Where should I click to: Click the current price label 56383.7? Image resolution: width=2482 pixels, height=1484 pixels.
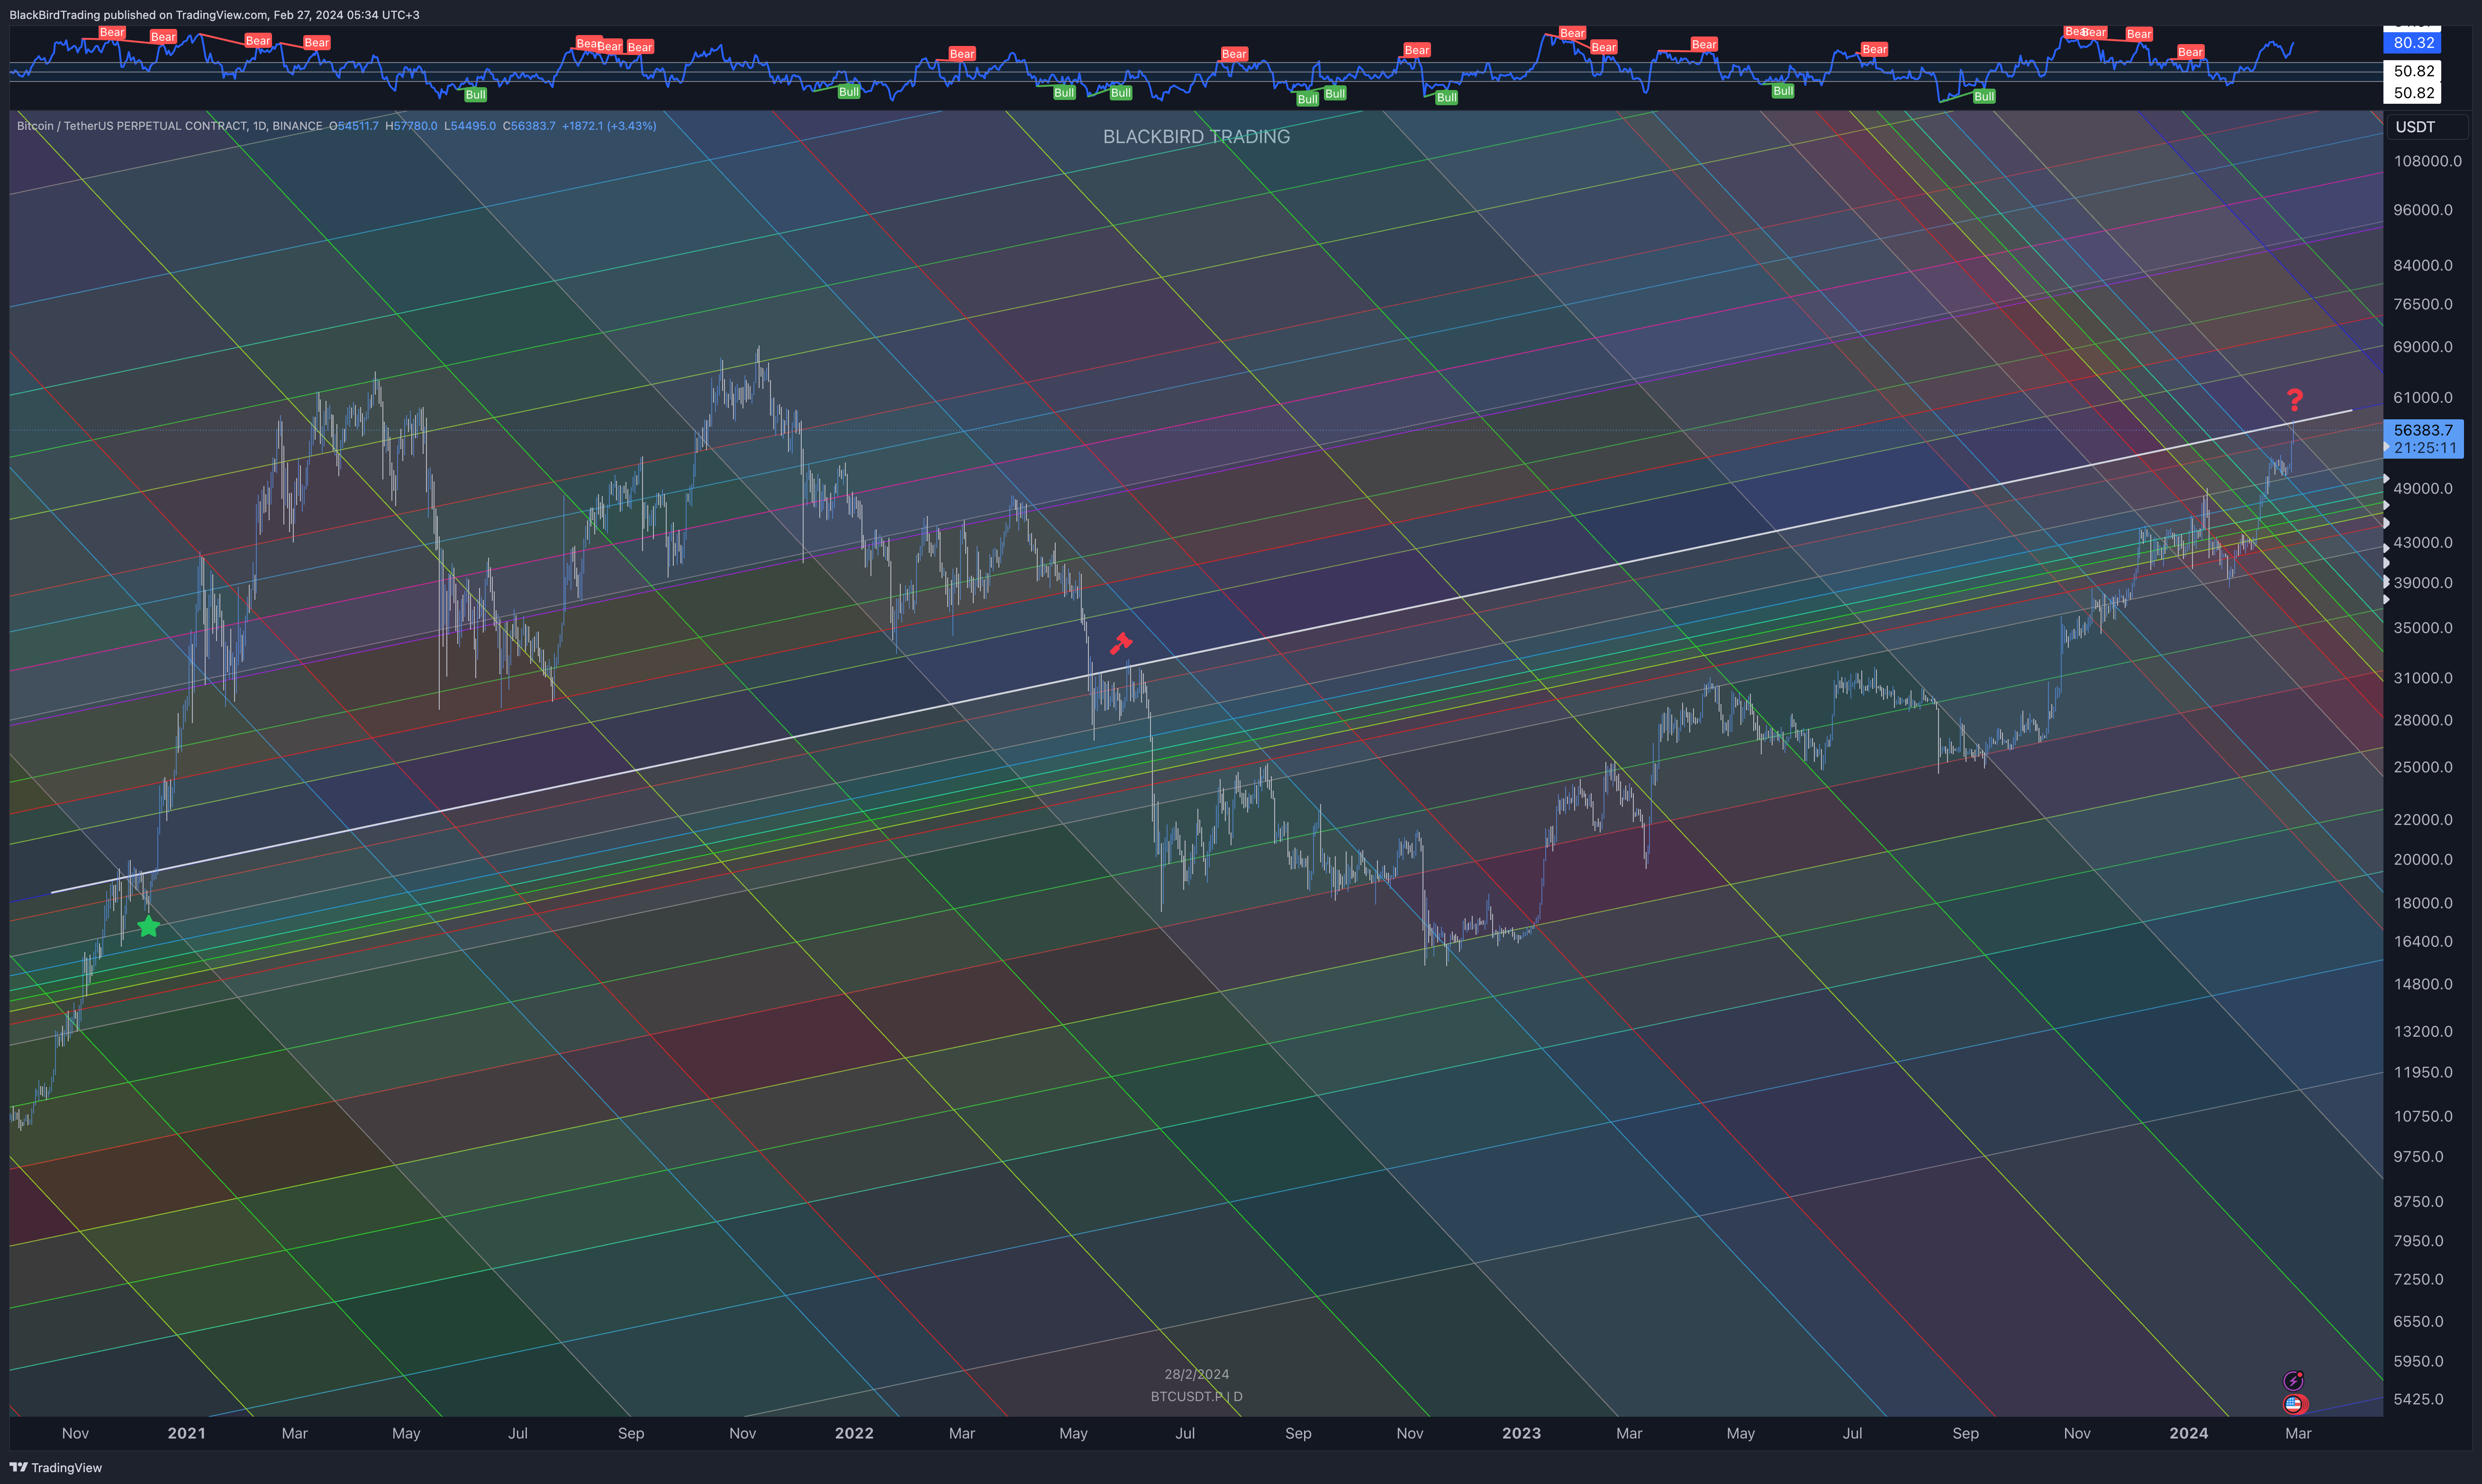[2424, 430]
